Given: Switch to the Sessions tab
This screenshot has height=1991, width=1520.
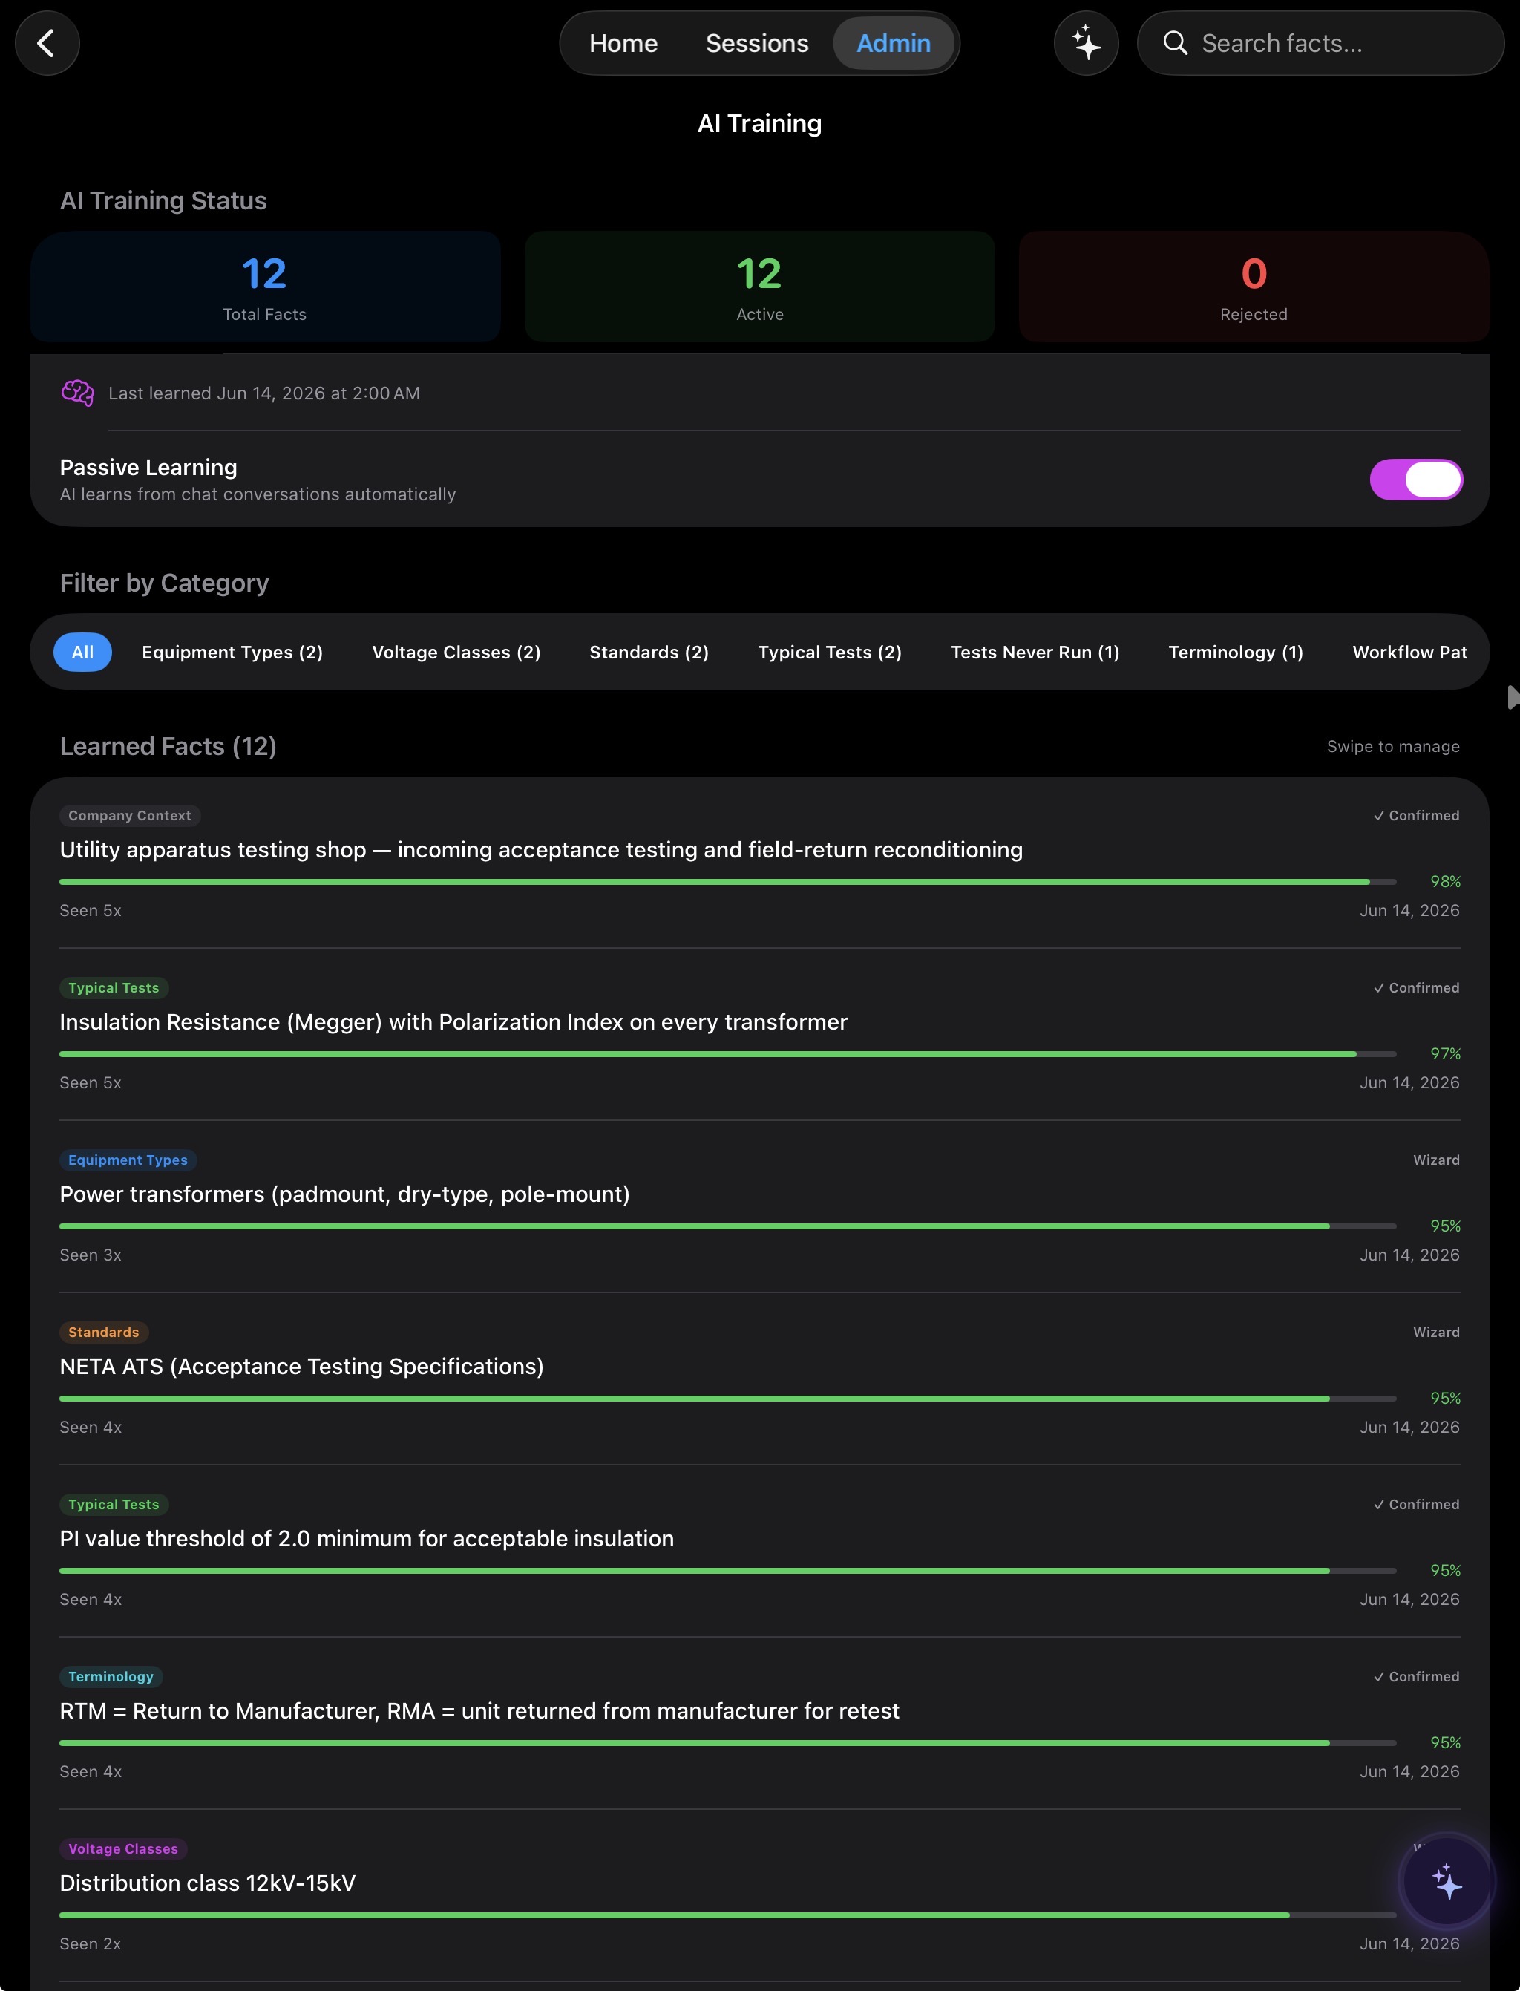Looking at the screenshot, I should pos(756,42).
